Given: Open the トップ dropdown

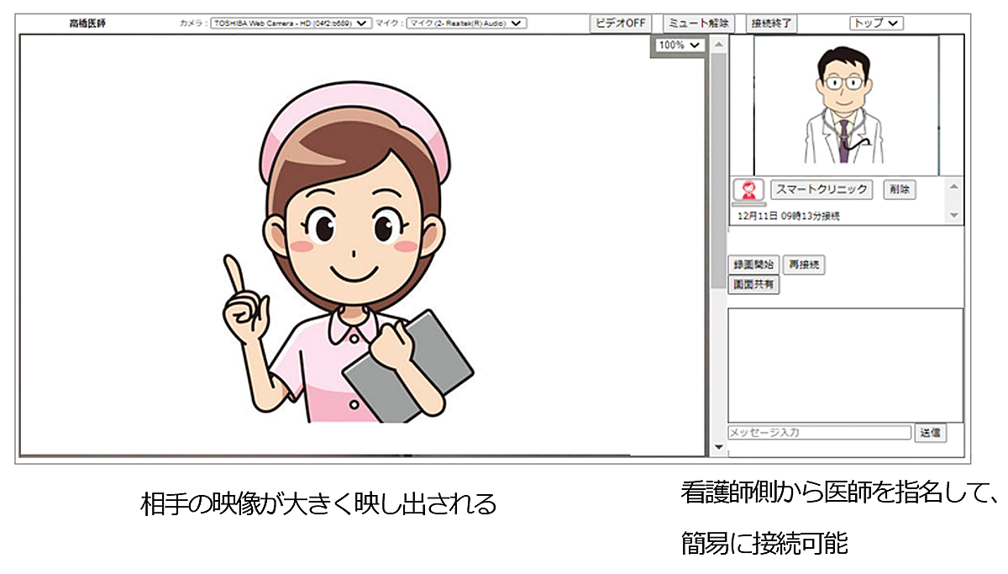Looking at the screenshot, I should click(x=876, y=24).
